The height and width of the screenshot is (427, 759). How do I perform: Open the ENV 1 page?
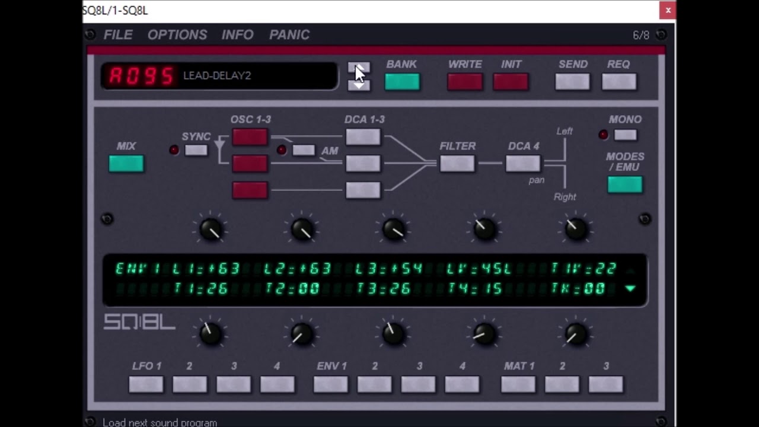[x=331, y=384]
